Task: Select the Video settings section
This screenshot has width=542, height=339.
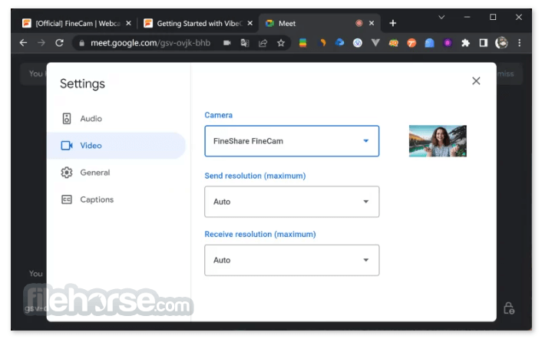Action: click(x=116, y=145)
